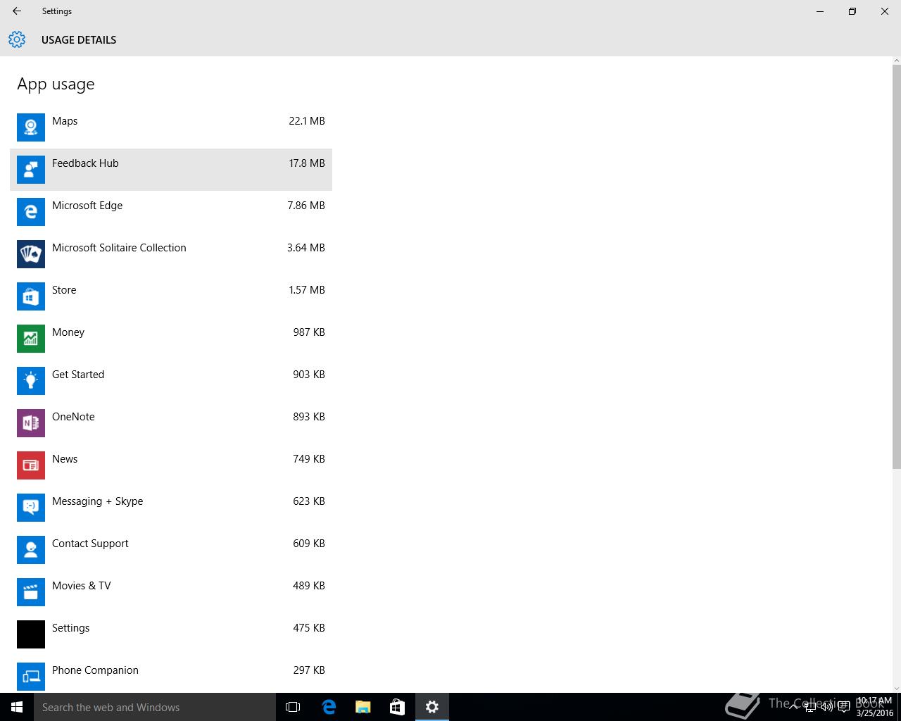Viewport: 901px width, 721px height.
Task: Click the taskbar clock and date
Action: 874,707
